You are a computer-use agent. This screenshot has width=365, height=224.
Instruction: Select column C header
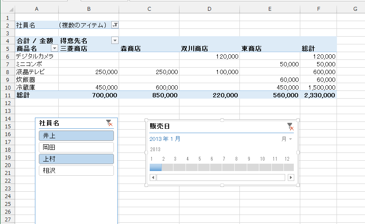tap(149, 9)
